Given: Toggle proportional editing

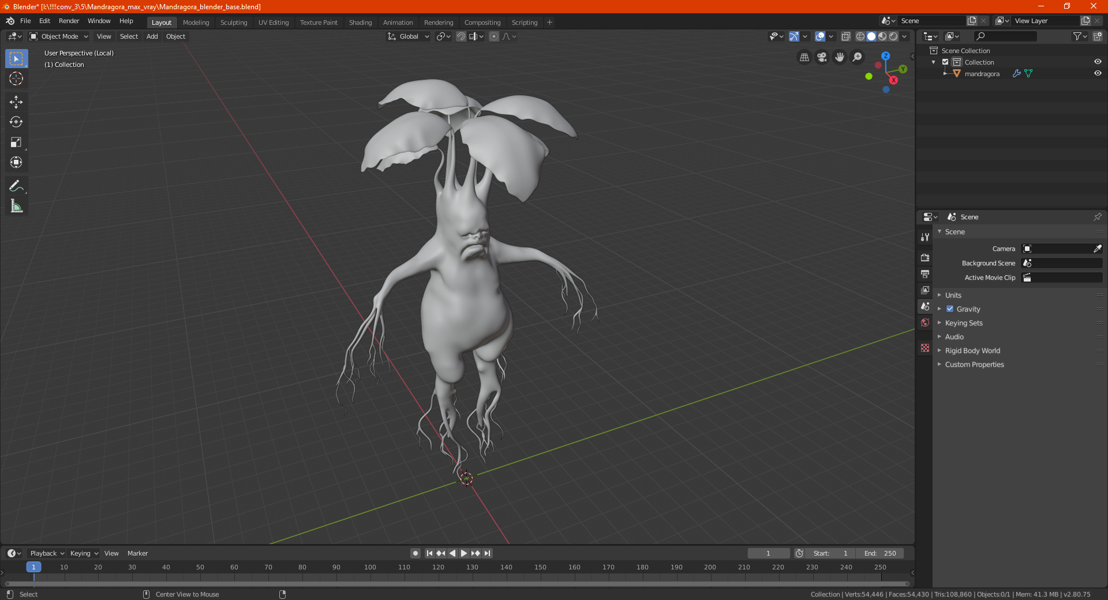Looking at the screenshot, I should point(494,36).
